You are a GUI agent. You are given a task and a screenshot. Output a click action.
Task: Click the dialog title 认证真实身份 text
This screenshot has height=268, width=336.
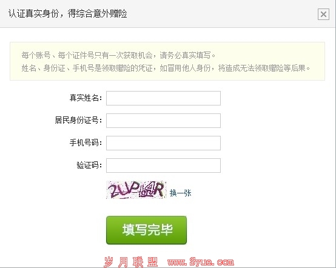click(33, 14)
